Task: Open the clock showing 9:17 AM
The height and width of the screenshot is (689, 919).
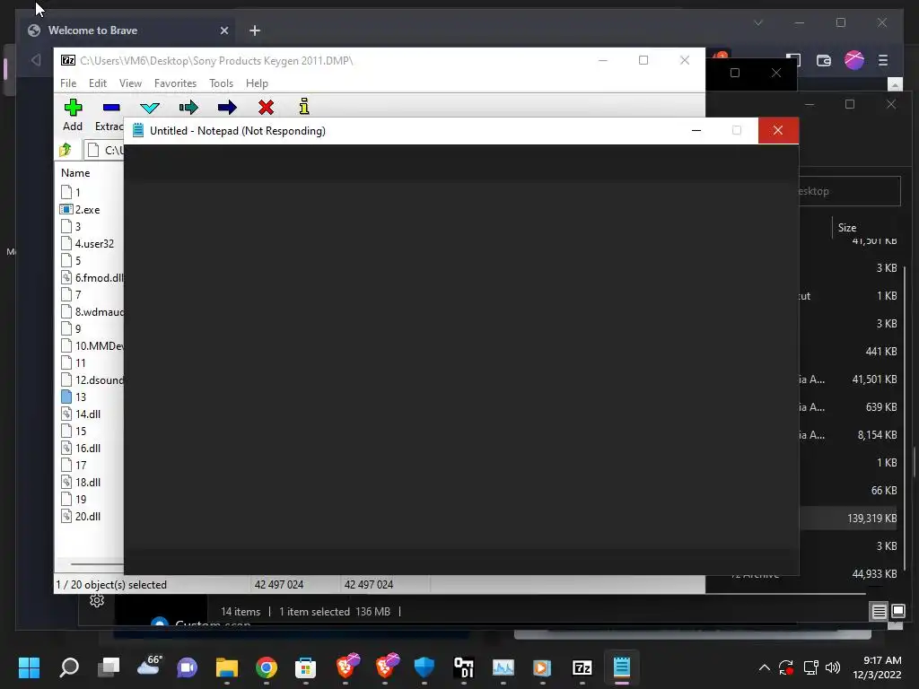Action: coord(877,667)
